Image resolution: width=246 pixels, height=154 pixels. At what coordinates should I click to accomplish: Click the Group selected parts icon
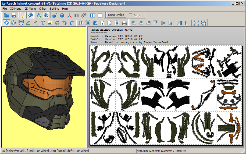coord(196,23)
